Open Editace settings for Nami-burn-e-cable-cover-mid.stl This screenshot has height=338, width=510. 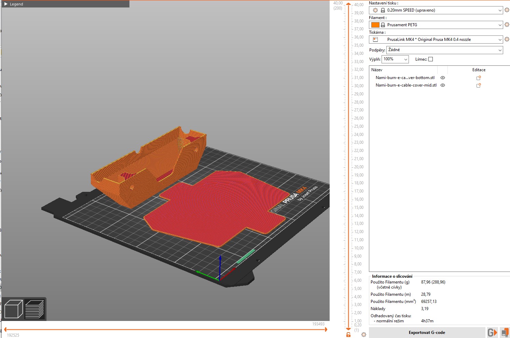[478, 85]
